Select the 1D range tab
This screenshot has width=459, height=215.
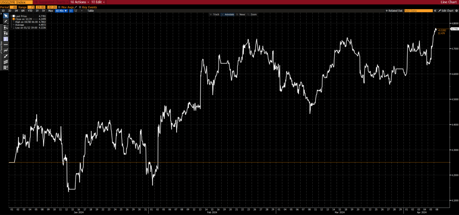3,11
